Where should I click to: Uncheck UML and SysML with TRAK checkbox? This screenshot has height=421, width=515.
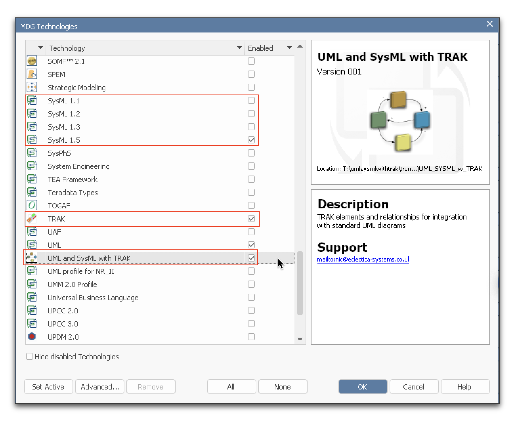tap(251, 258)
